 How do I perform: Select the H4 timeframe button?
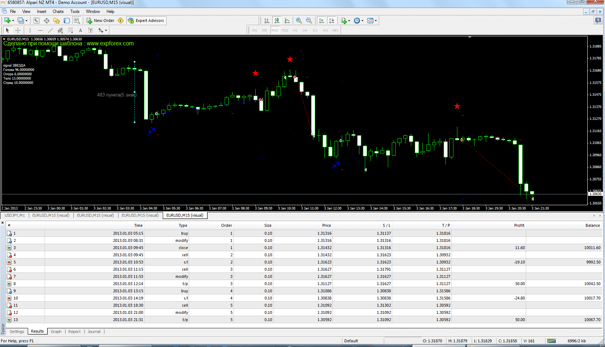coord(305,30)
